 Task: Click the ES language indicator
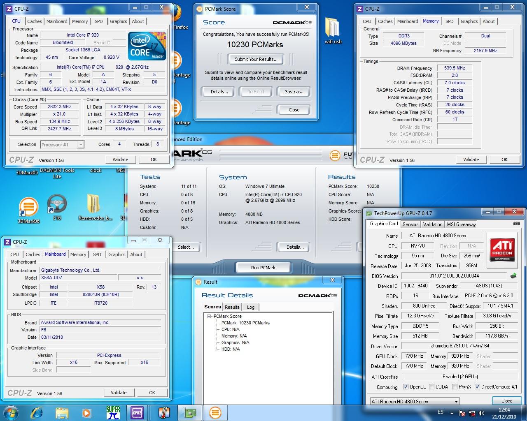441,412
